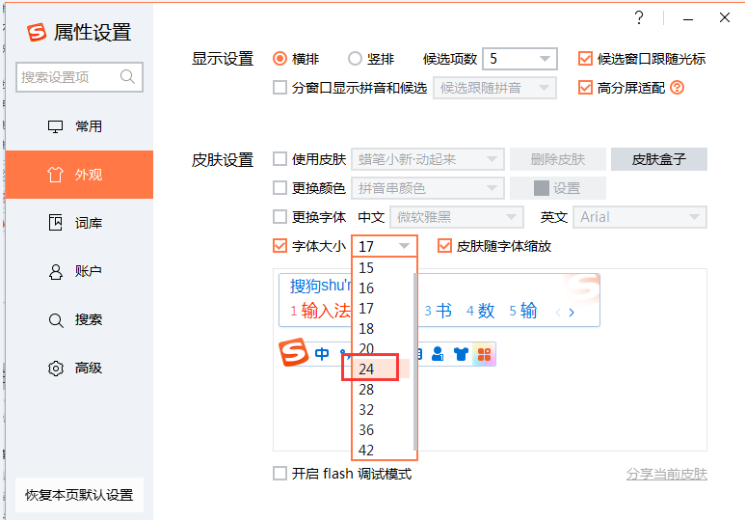Click the font size list scrollbar
Viewport: 745px width, 520px height.
pos(414,362)
